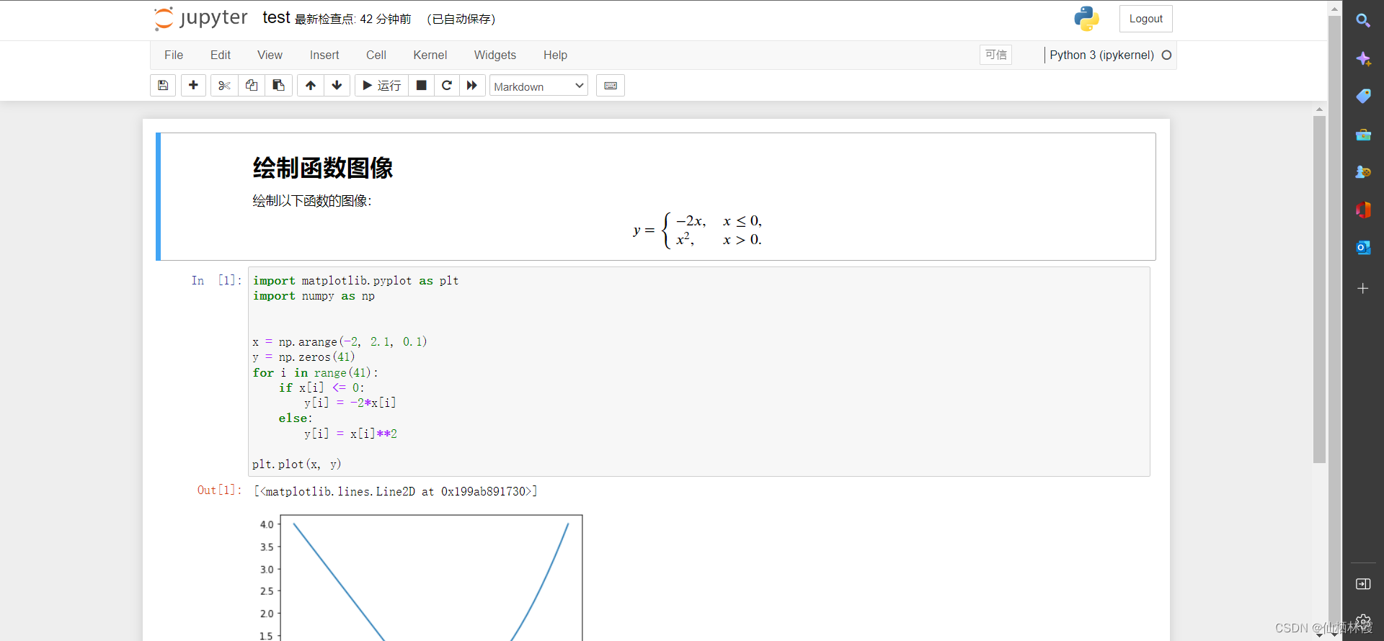This screenshot has height=641, width=1384.
Task: Click the Logout button
Action: pos(1146,19)
